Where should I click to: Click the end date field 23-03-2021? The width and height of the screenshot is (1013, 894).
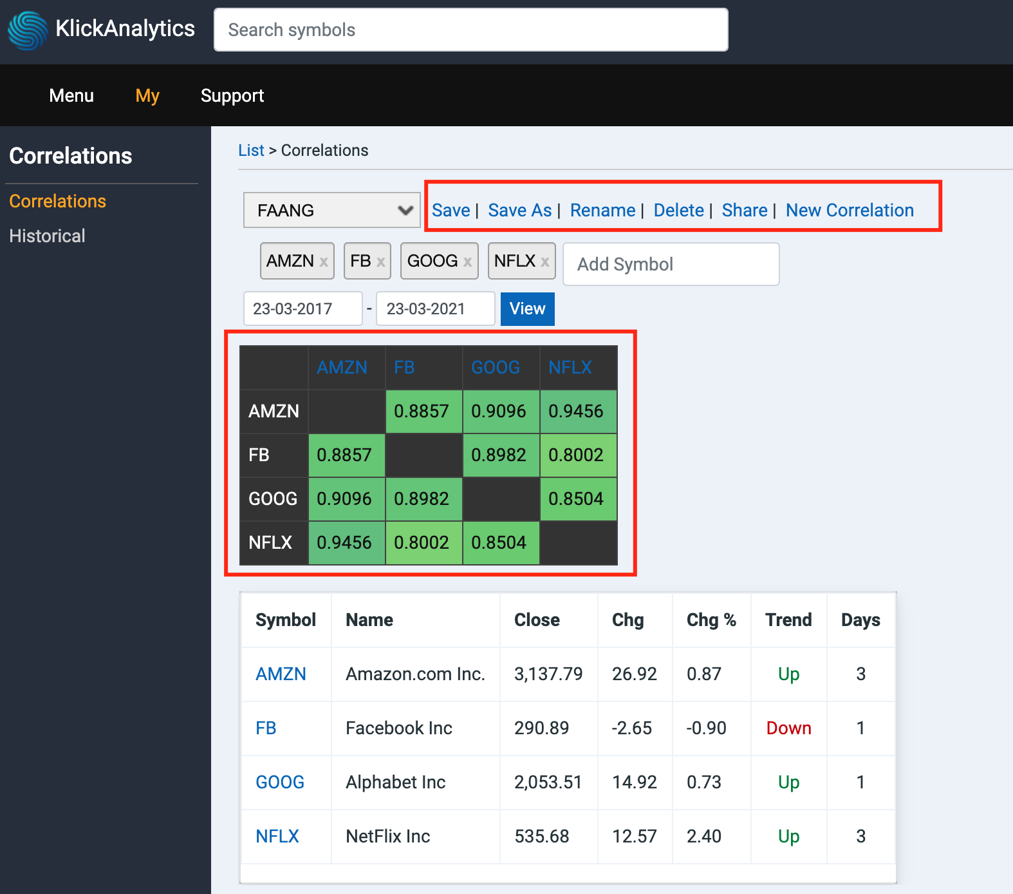pyautogui.click(x=435, y=309)
